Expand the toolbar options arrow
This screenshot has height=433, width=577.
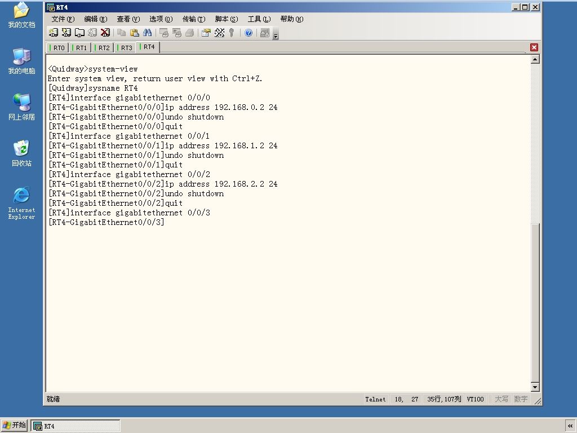pos(276,35)
